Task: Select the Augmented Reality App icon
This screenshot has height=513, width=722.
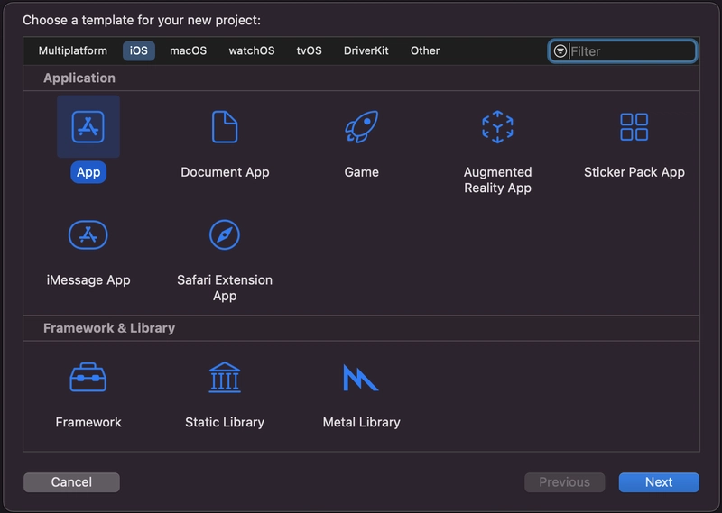Action: click(497, 127)
